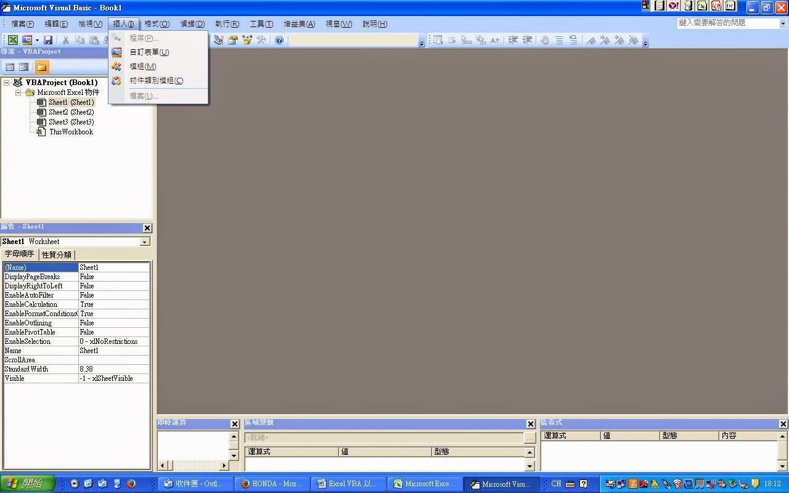The image size is (789, 493).
Task: Click the Copy toolbar icon
Action: click(80, 40)
